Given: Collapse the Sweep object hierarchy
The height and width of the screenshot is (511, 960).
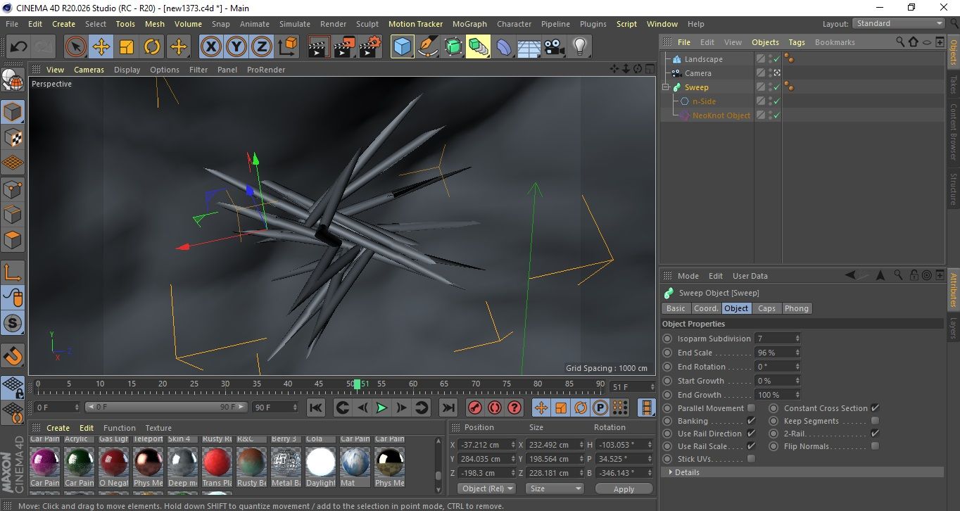Looking at the screenshot, I should point(666,87).
